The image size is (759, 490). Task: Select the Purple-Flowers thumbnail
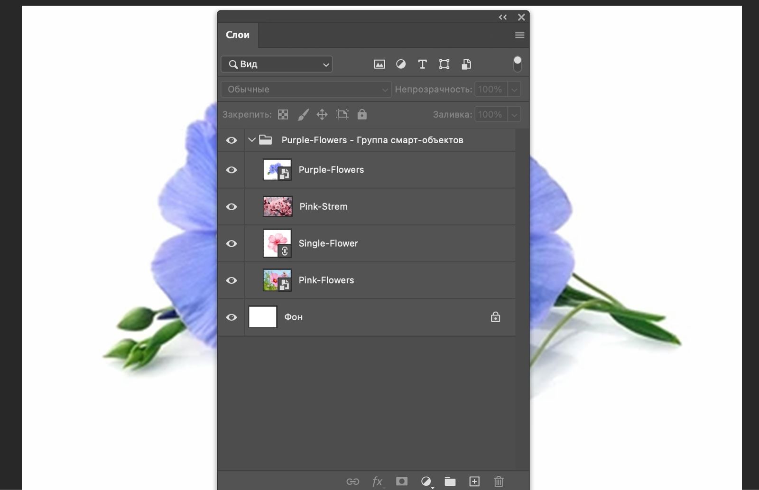(x=278, y=170)
